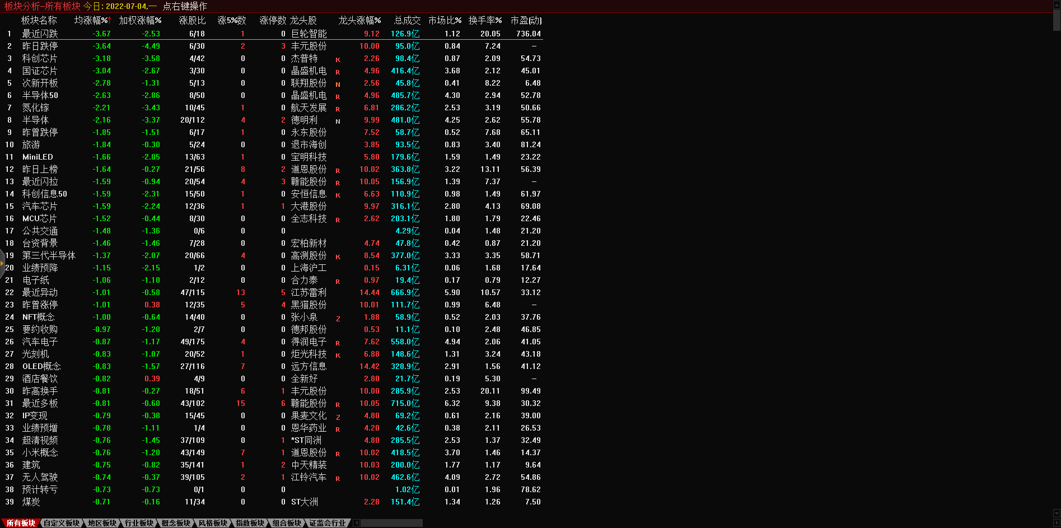1061x528 pixels.
Task: Open the 指数板块 tab
Action: 250,523
